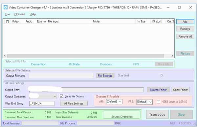Minimize the Video Container Changer window
The width and height of the screenshot is (197, 127).
(168, 8)
